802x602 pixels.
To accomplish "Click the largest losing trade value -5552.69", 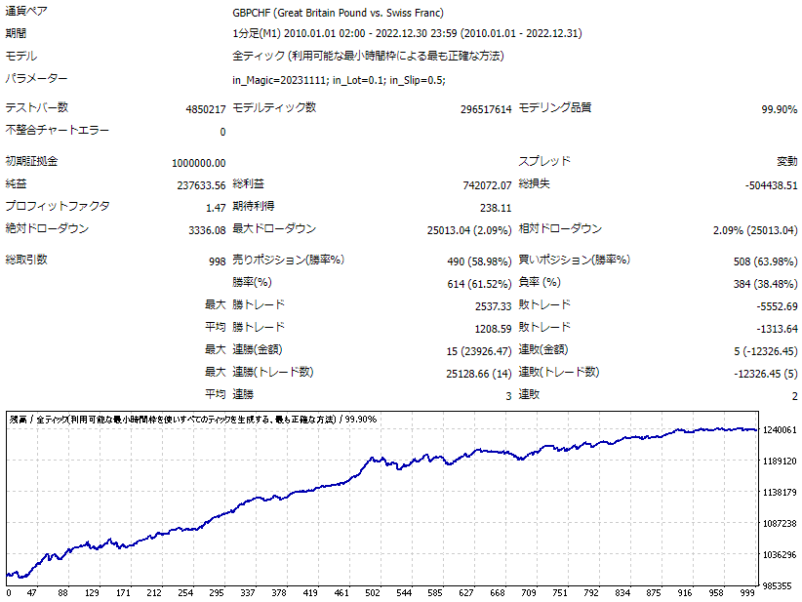I will pyautogui.click(x=777, y=306).
